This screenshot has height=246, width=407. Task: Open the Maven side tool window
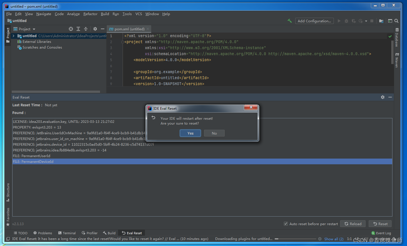(x=397, y=60)
